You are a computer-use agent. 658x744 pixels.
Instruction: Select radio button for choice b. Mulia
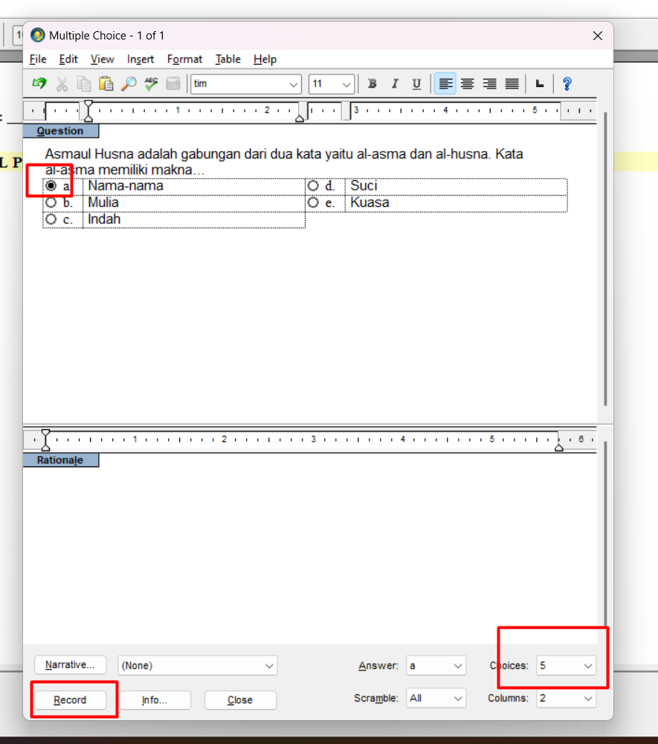pyautogui.click(x=51, y=202)
